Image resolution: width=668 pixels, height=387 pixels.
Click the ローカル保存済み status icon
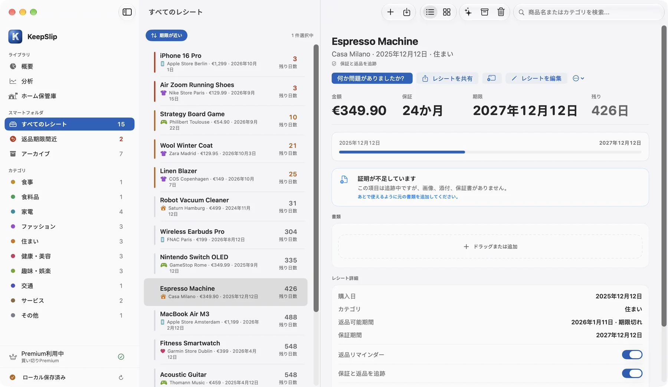13,377
